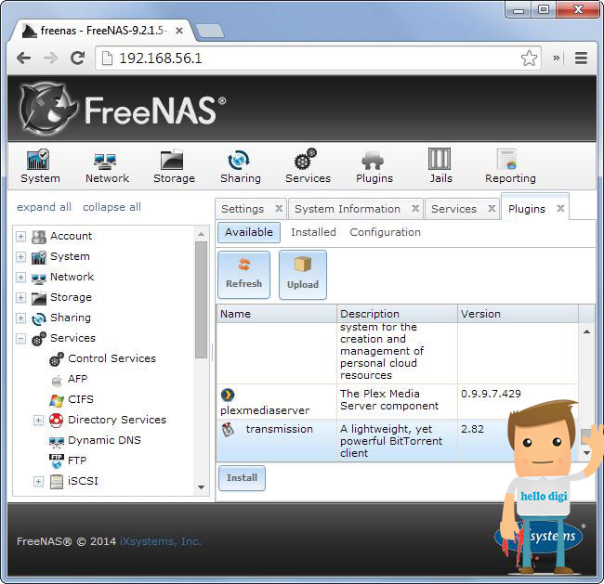Screen dimensions: 604x584
Task: Click the iSCSI tree icon
Action: click(57, 482)
